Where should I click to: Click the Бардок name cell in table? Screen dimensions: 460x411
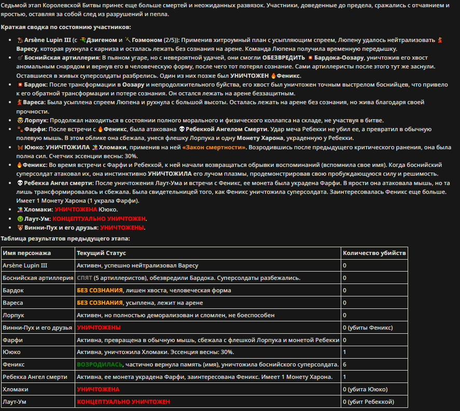click(x=38, y=290)
